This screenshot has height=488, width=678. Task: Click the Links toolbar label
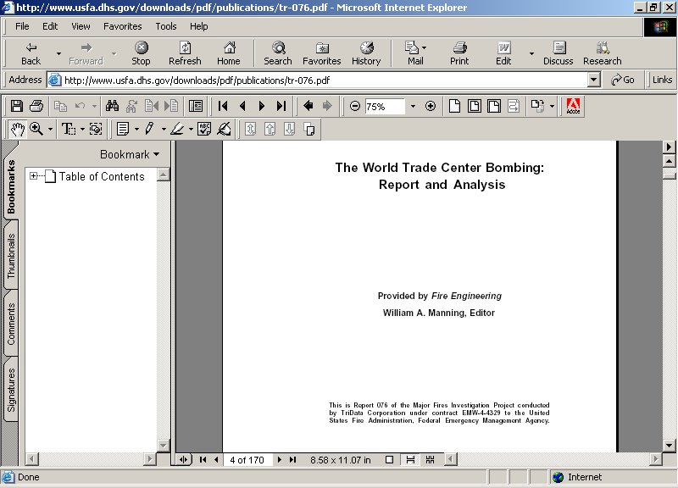point(662,80)
